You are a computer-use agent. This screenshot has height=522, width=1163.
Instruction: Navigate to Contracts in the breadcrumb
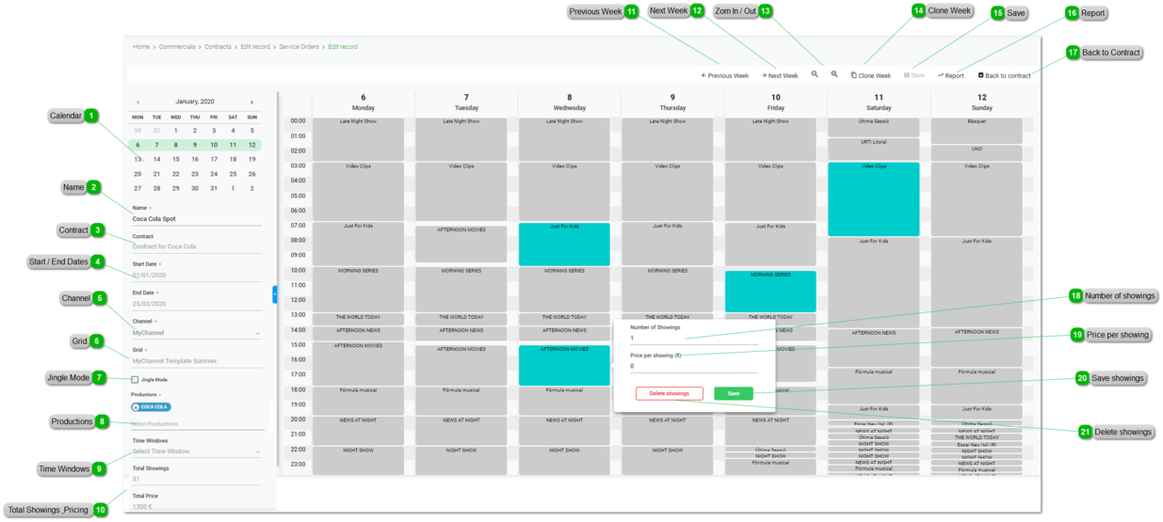(x=218, y=46)
